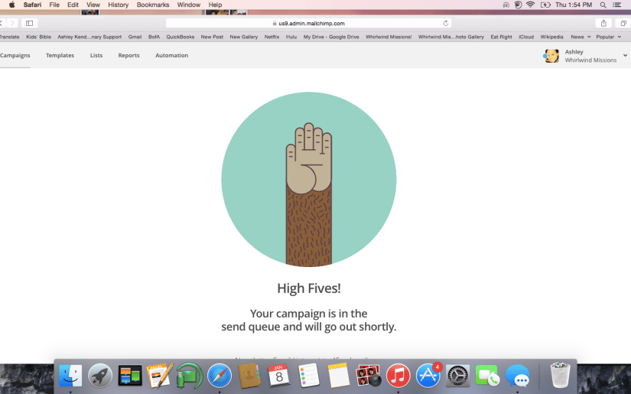Image resolution: width=631 pixels, height=394 pixels.
Task: Open the File menu
Action: click(x=54, y=5)
